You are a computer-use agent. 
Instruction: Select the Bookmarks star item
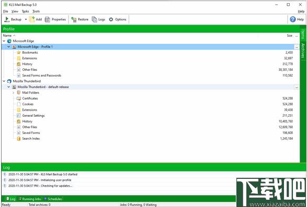[x=27, y=52]
